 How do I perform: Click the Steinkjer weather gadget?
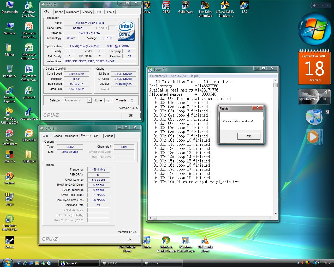click(314, 97)
